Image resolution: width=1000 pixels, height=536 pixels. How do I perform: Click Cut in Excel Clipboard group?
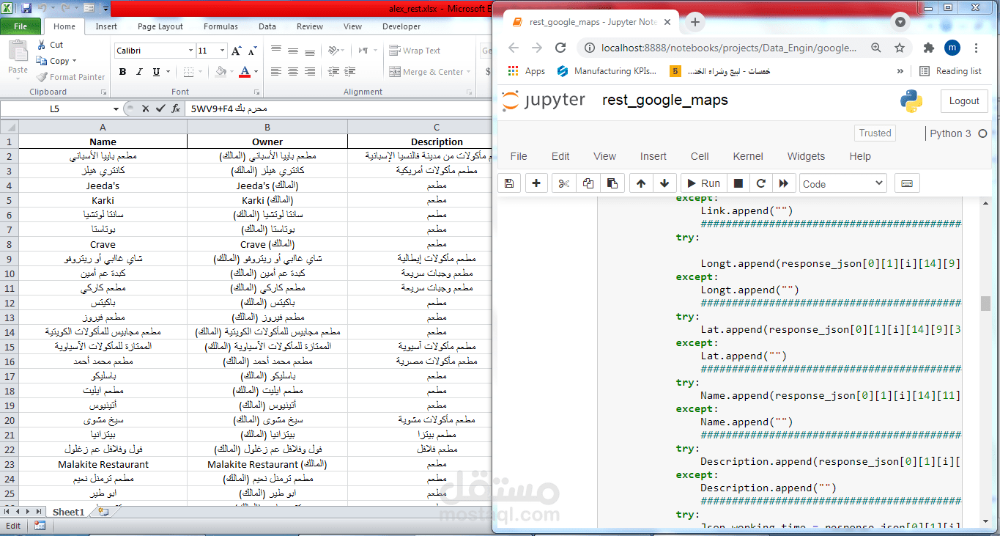(50, 45)
